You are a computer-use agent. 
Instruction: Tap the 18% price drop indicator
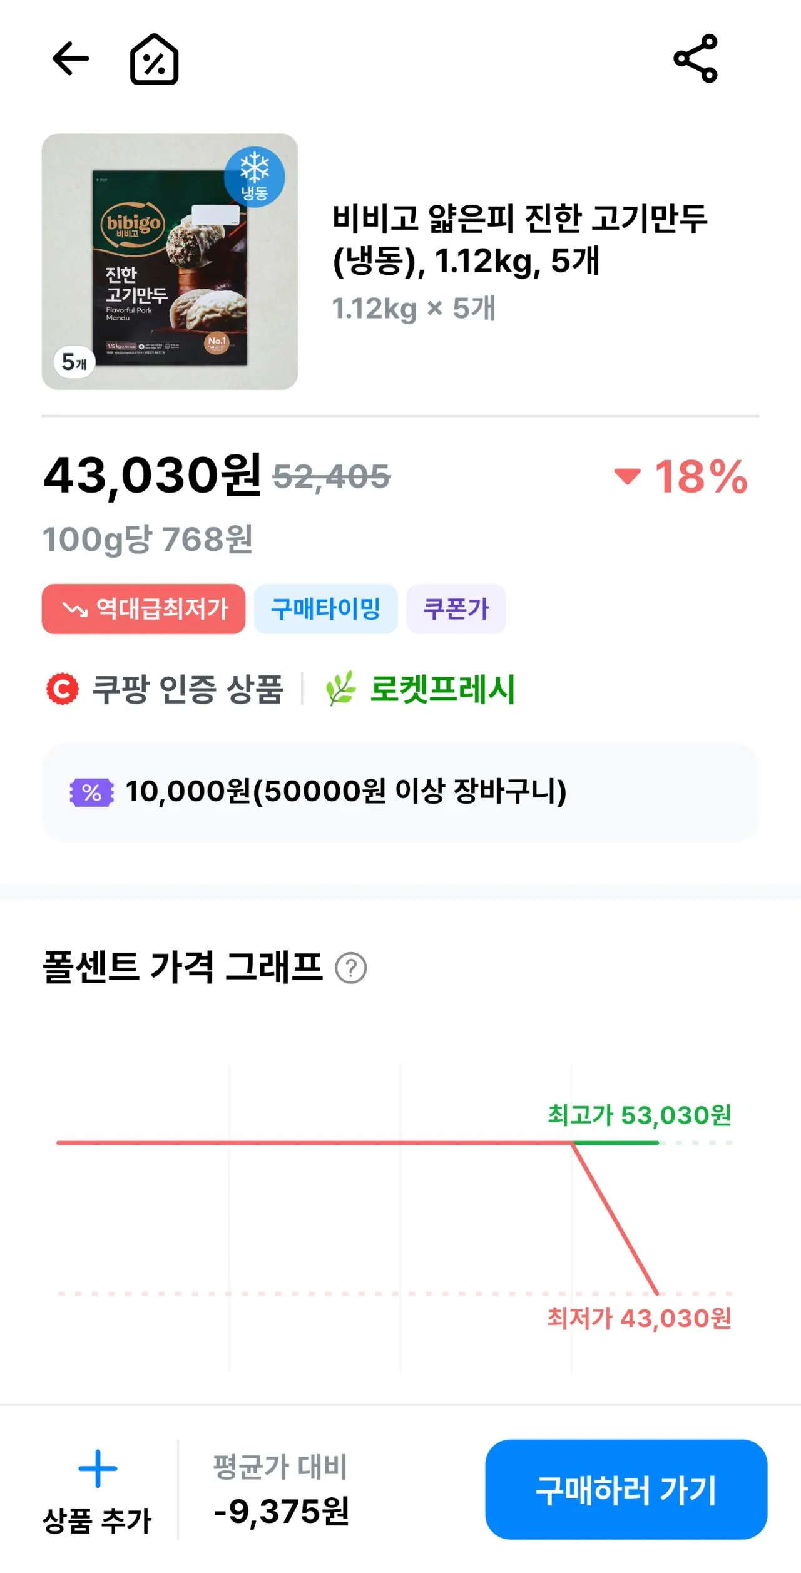click(x=682, y=477)
